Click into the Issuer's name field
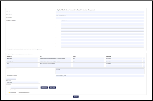Image resolution: width=153 pixels, height=101 pixels. tap(100, 15)
